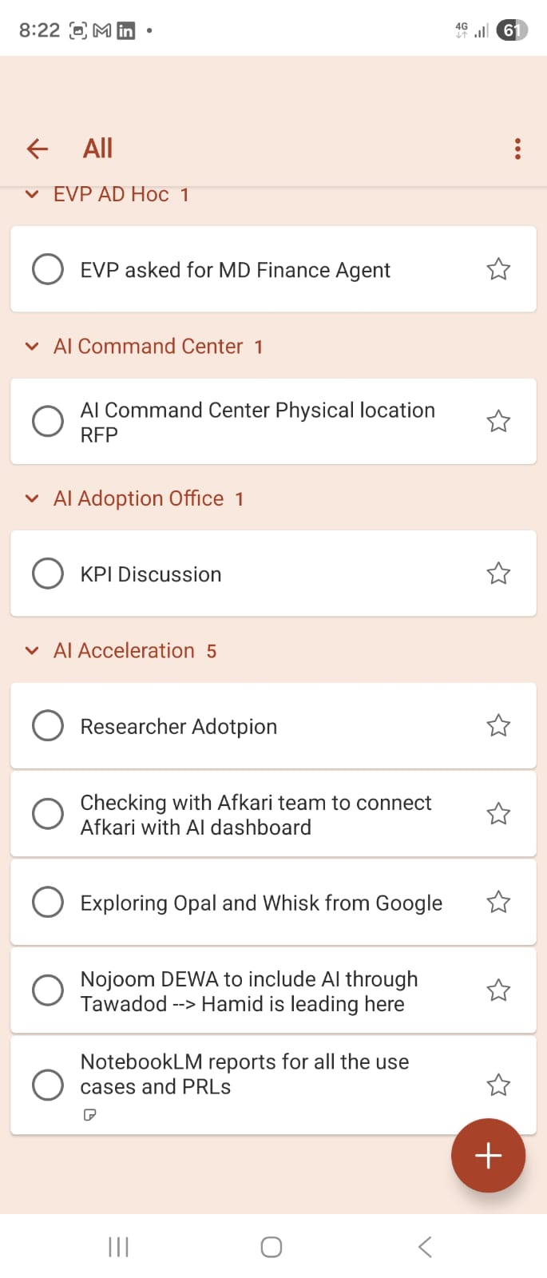View the note icon on NotebookLM task
This screenshot has width=547, height=1278.
90,1114
